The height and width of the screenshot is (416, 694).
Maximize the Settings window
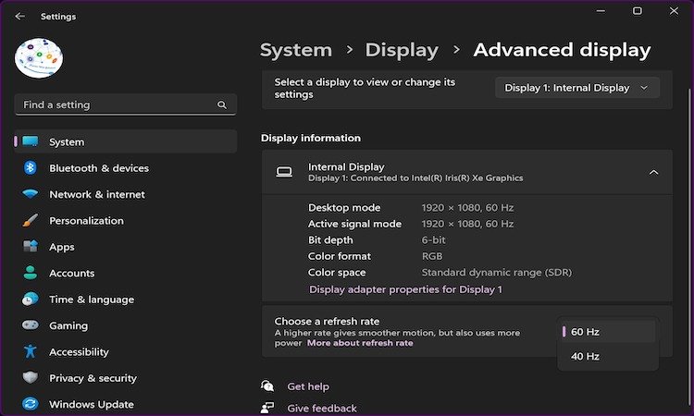(638, 10)
